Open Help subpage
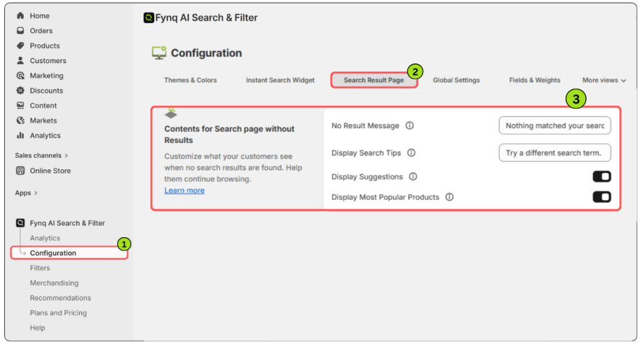Viewport: 639px width, 343px height. tap(37, 327)
